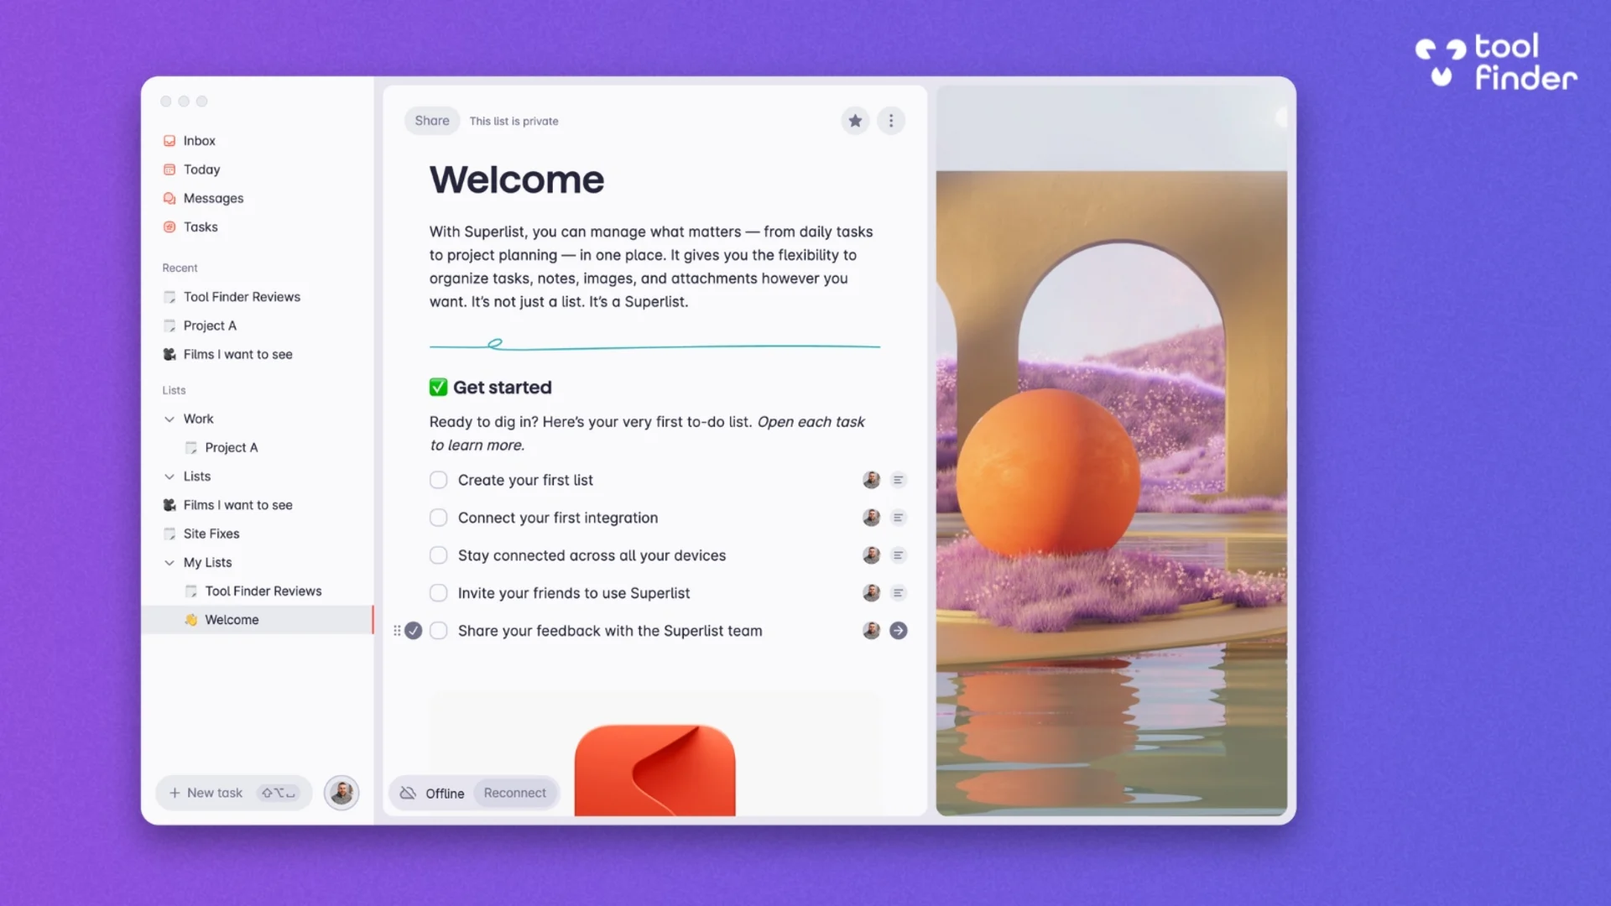
Task: Open the Welcome list
Action: click(231, 619)
